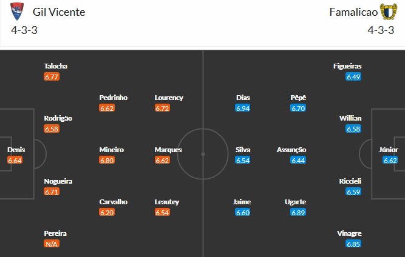
Task: Click Pereira's N/A rating badge
Action: [x=52, y=244]
